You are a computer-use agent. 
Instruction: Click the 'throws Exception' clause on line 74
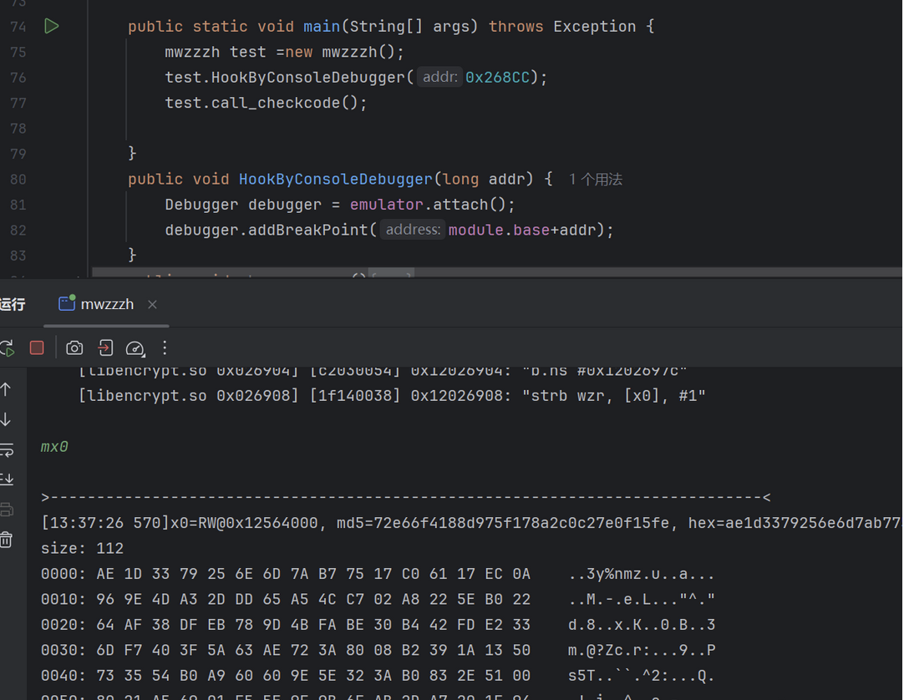(x=562, y=27)
